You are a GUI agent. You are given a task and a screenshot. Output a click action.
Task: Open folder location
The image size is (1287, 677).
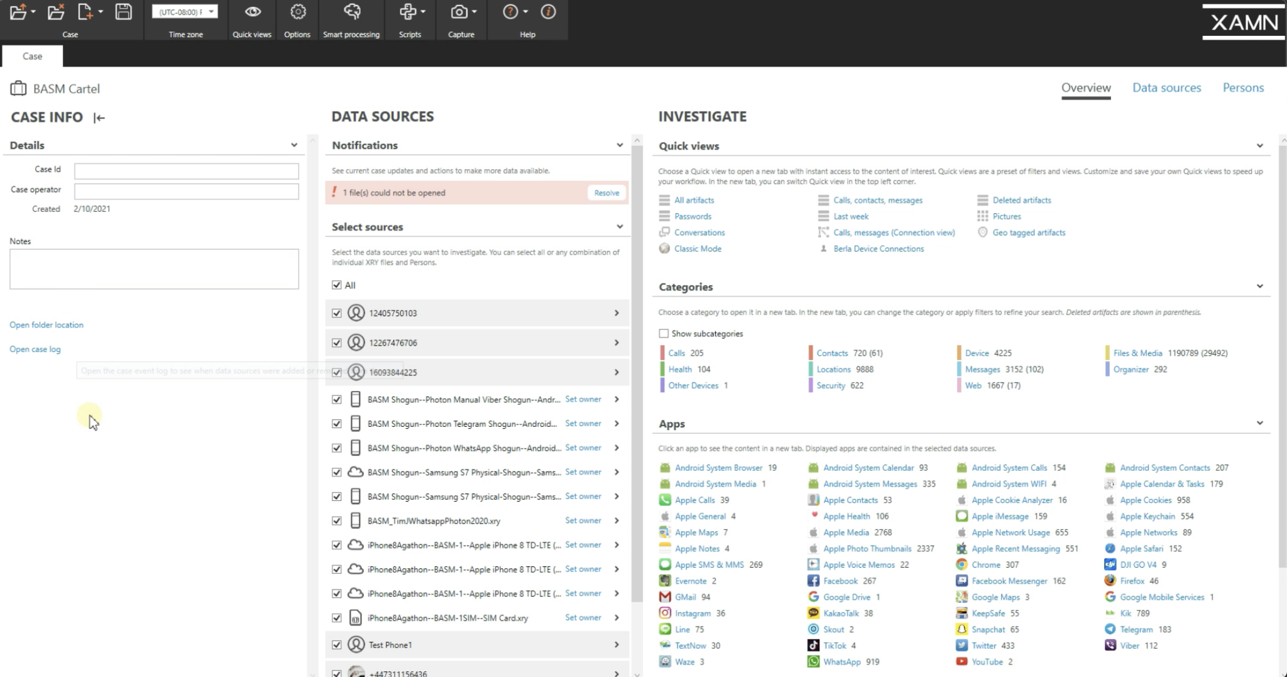pyautogui.click(x=46, y=324)
